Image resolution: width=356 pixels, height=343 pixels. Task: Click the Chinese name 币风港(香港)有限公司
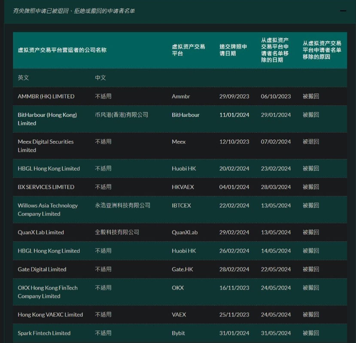point(122,115)
